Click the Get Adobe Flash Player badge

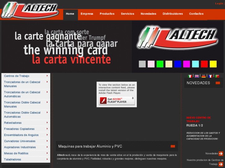point(117,100)
